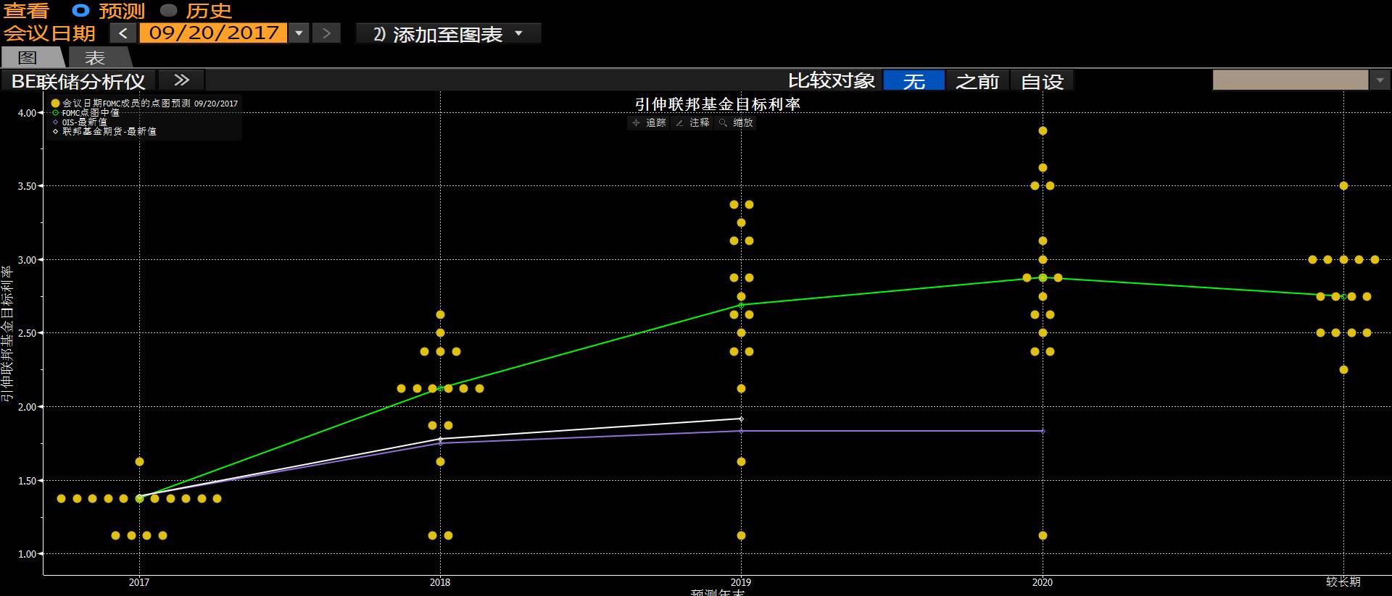
Task: Click the 2018 x-axis label
Action: tap(440, 582)
